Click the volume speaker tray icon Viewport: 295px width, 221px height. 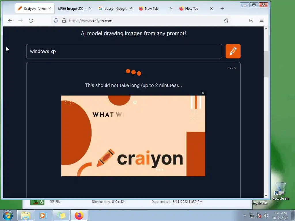pyautogui.click(x=266, y=216)
